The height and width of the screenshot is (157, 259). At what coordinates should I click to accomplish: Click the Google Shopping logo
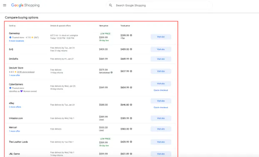pos(25,5)
